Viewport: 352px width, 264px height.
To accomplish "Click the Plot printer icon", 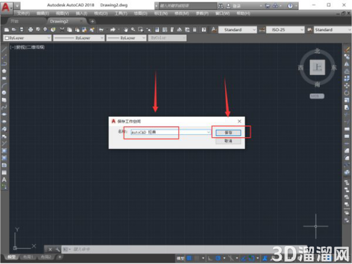I will pos(30,30).
